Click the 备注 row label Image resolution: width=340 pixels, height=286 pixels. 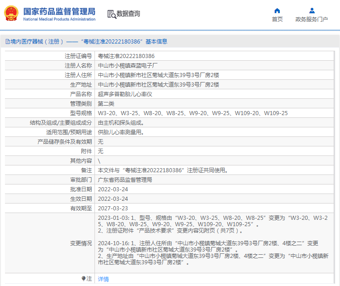pyautogui.click(x=86, y=170)
